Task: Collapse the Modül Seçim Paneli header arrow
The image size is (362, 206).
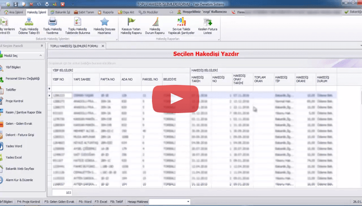Action: click(x=42, y=46)
